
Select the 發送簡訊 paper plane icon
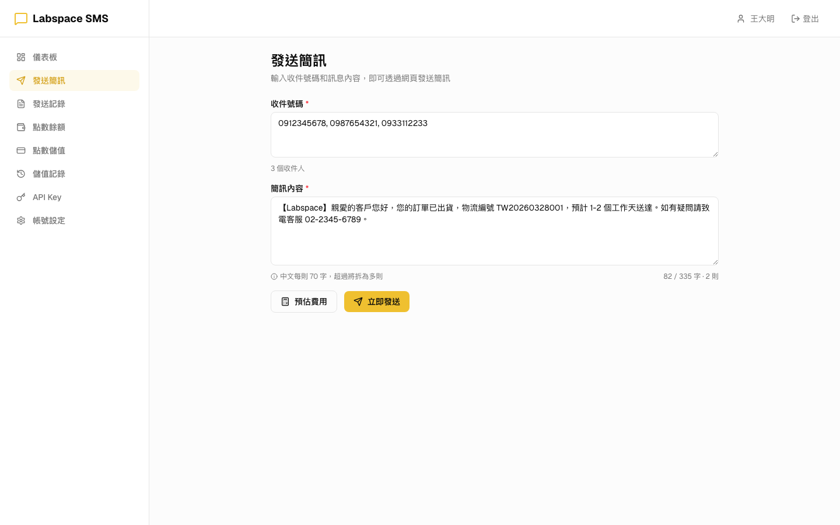click(x=21, y=80)
